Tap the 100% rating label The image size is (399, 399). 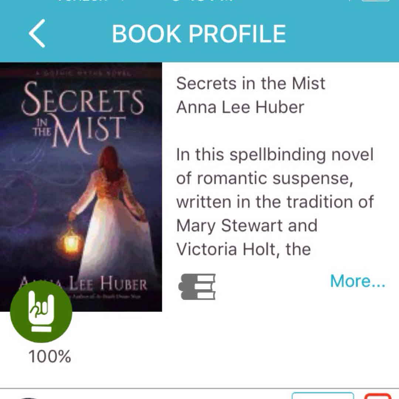tap(50, 357)
